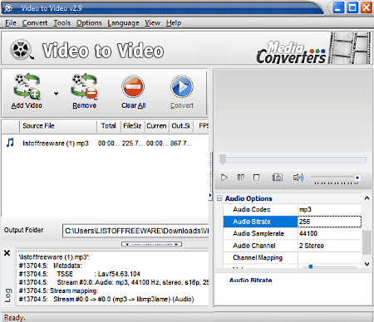Image resolution: width=374 pixels, height=322 pixels.
Task: Click the music note icon of the file
Action: click(x=11, y=143)
